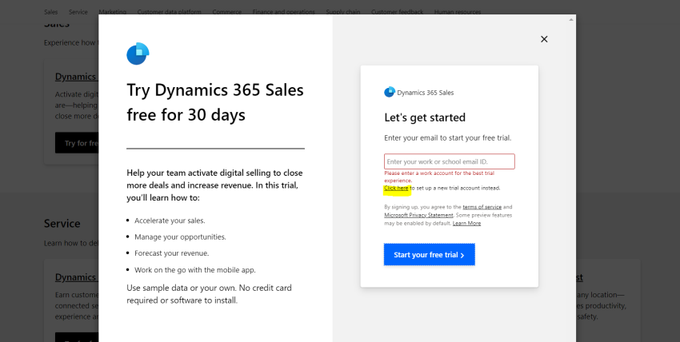The image size is (680, 342).
Task: Open the Microsoft Privacy Statement link
Action: (x=418, y=215)
